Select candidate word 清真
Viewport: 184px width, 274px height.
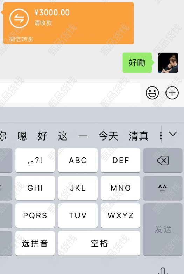click(139, 136)
